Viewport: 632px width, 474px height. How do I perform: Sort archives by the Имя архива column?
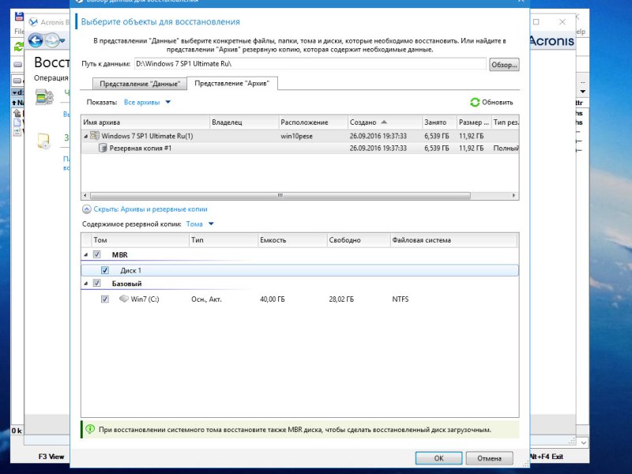145,122
